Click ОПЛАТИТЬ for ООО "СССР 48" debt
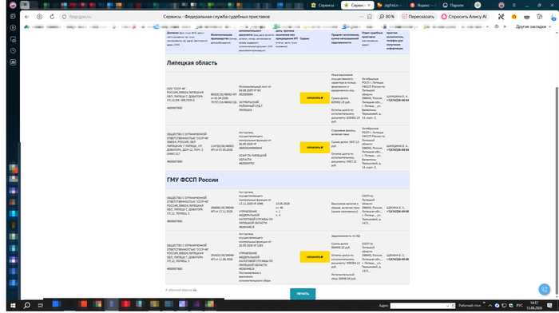 [x=315, y=97]
